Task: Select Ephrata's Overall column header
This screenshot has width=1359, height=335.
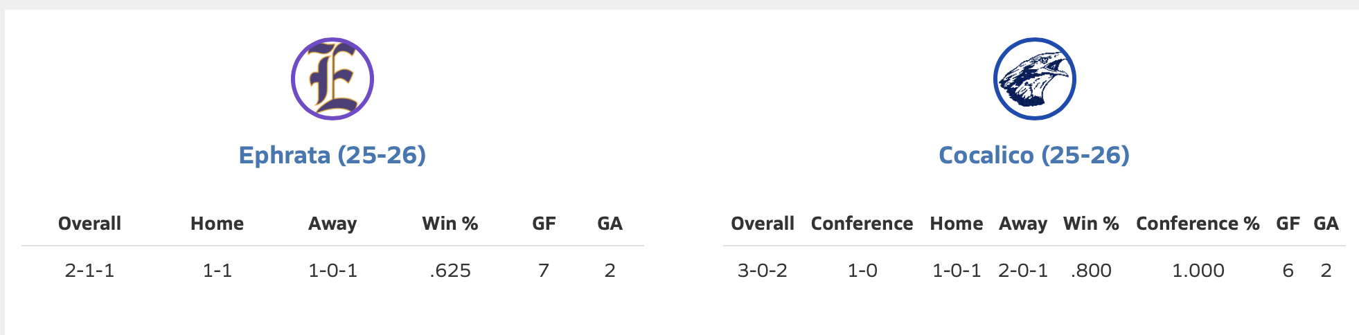Action: (89, 224)
